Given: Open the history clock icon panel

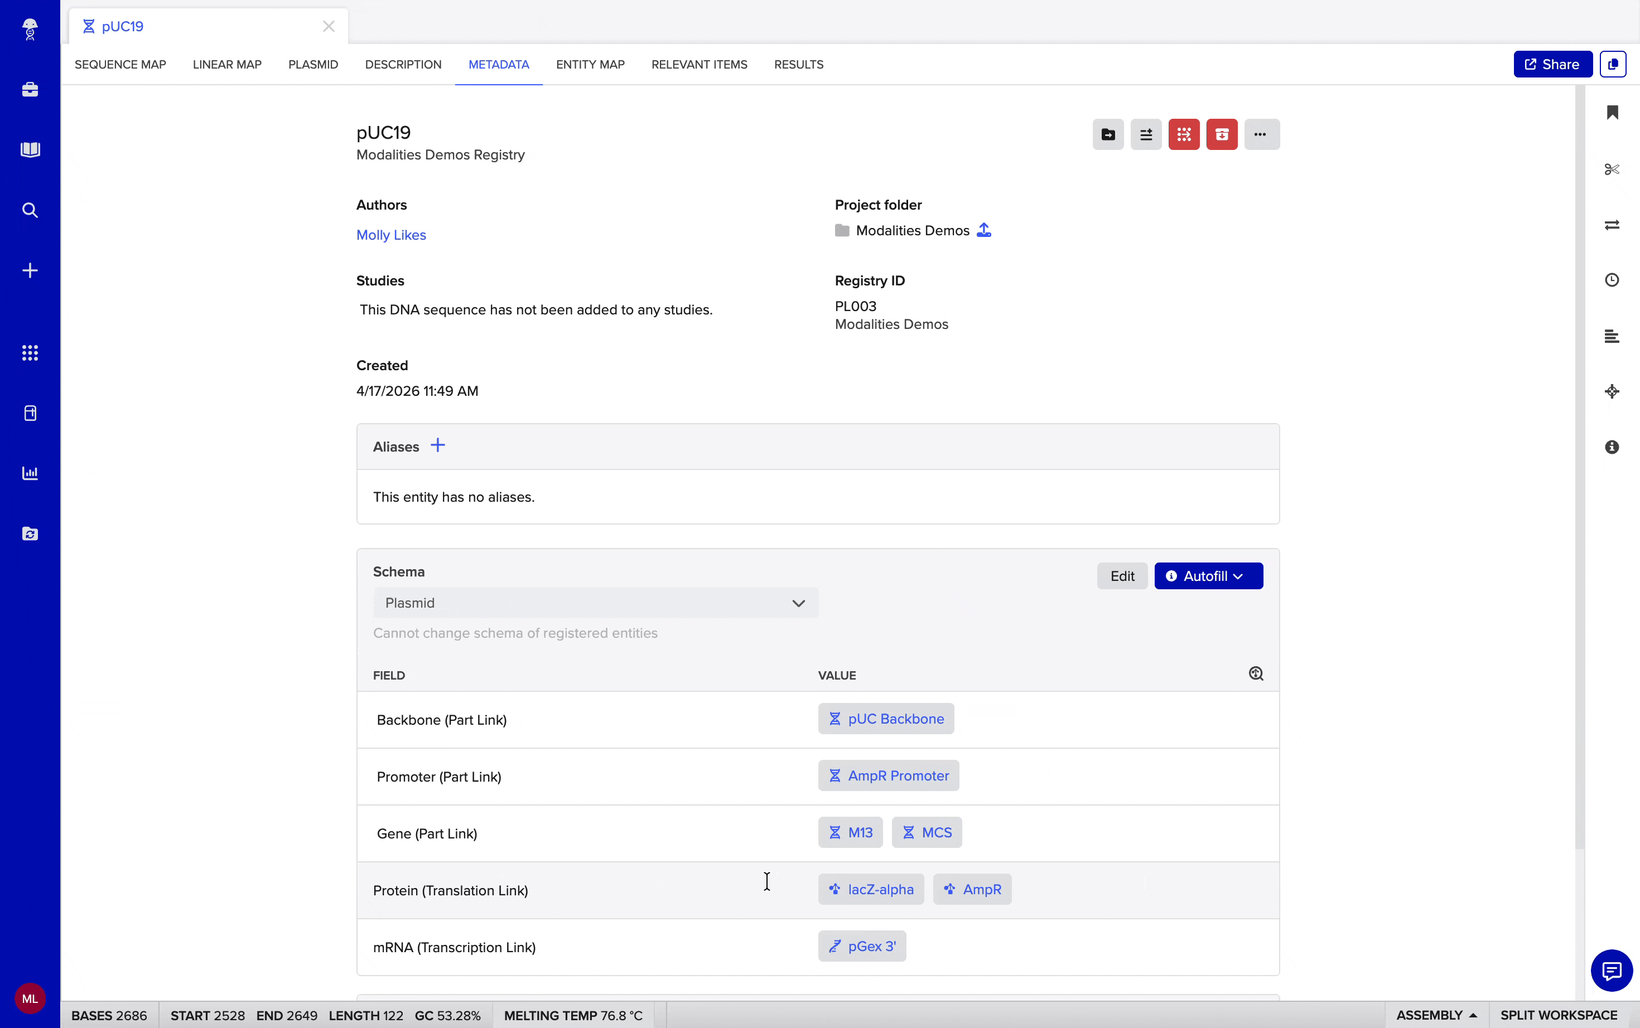Looking at the screenshot, I should [1612, 280].
